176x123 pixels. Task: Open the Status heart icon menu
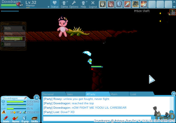pos(55,4)
